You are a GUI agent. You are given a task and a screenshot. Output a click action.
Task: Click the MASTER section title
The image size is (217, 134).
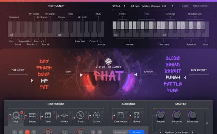pyautogui.click(x=181, y=104)
